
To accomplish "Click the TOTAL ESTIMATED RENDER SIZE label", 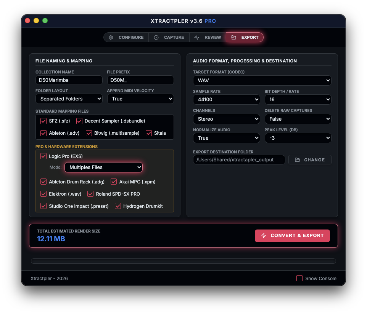I will (69, 231).
